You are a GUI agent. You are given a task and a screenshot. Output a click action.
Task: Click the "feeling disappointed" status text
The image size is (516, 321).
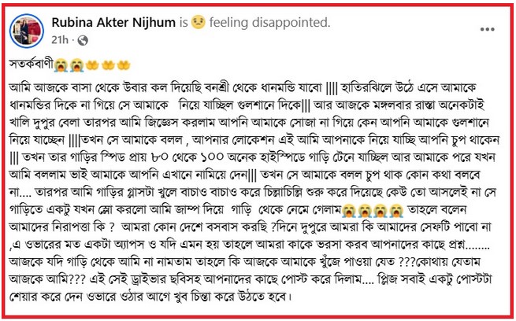tap(270, 23)
